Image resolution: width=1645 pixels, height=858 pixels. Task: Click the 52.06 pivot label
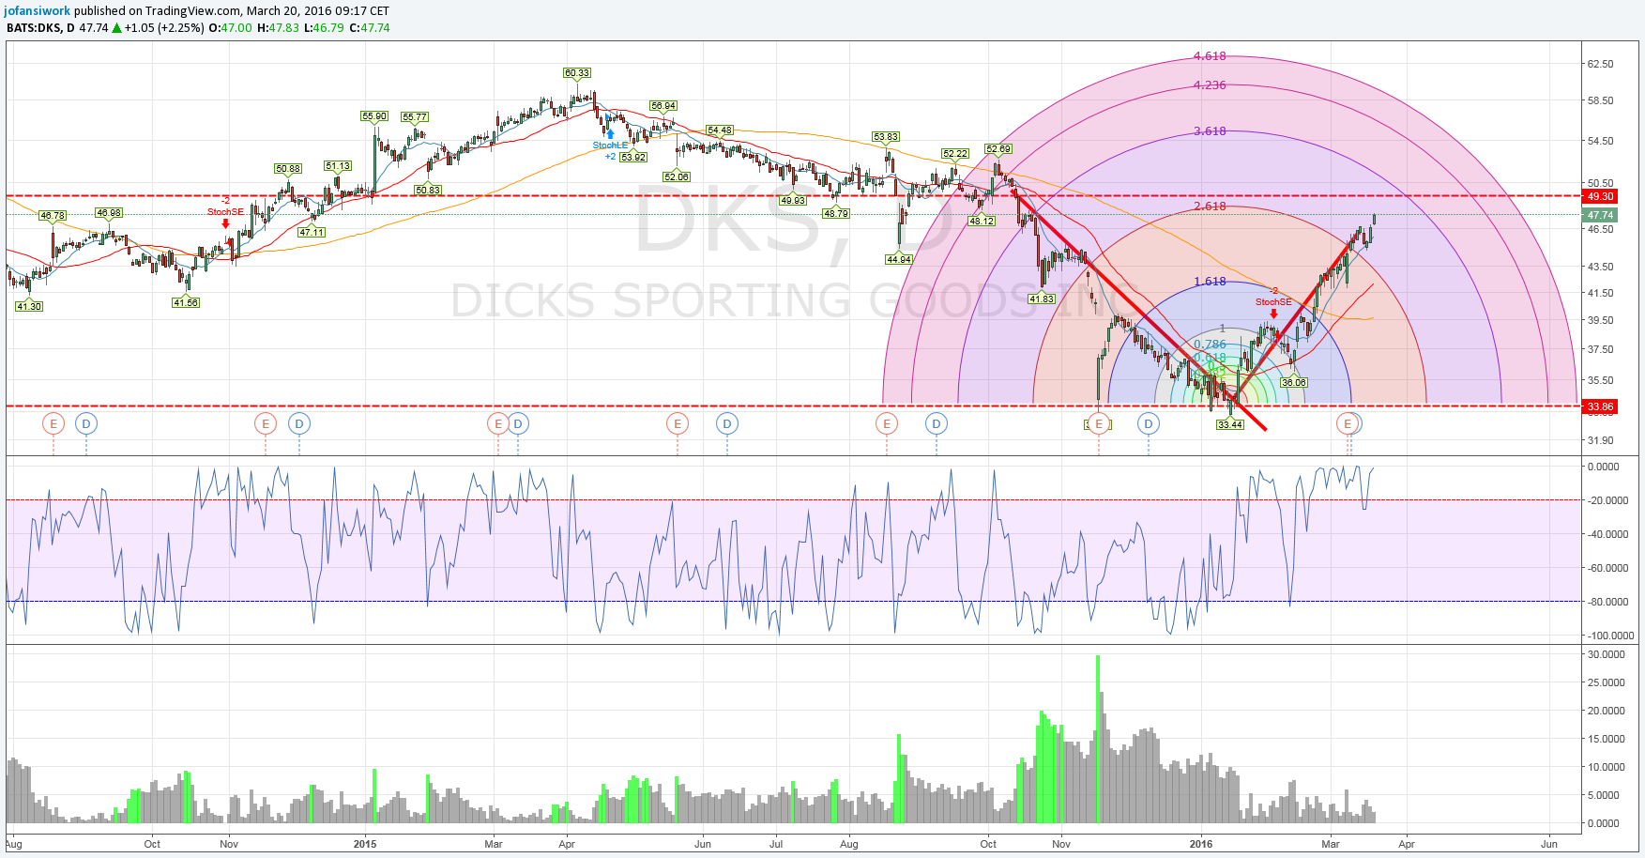coord(677,176)
